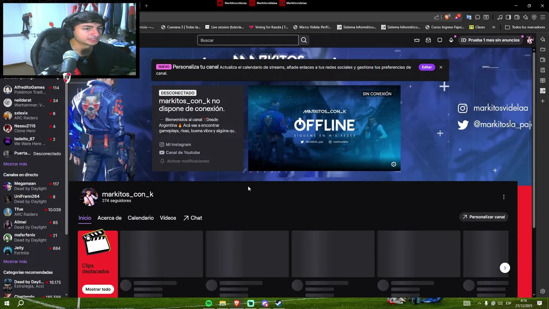Image resolution: width=549 pixels, height=309 pixels.
Task: Open the browser hamburger main menu
Action: click(x=543, y=17)
